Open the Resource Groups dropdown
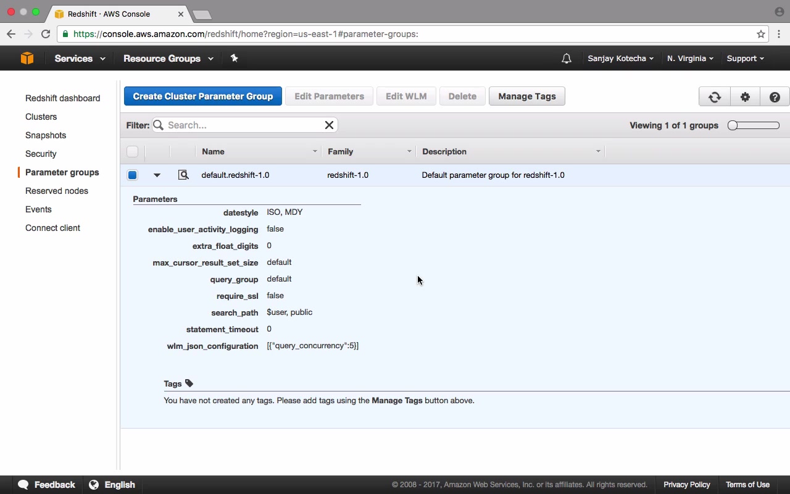This screenshot has height=494, width=790. tap(168, 59)
